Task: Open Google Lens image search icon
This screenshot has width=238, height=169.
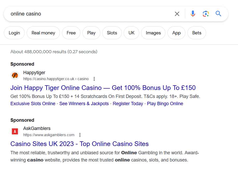Action: tap(206, 14)
